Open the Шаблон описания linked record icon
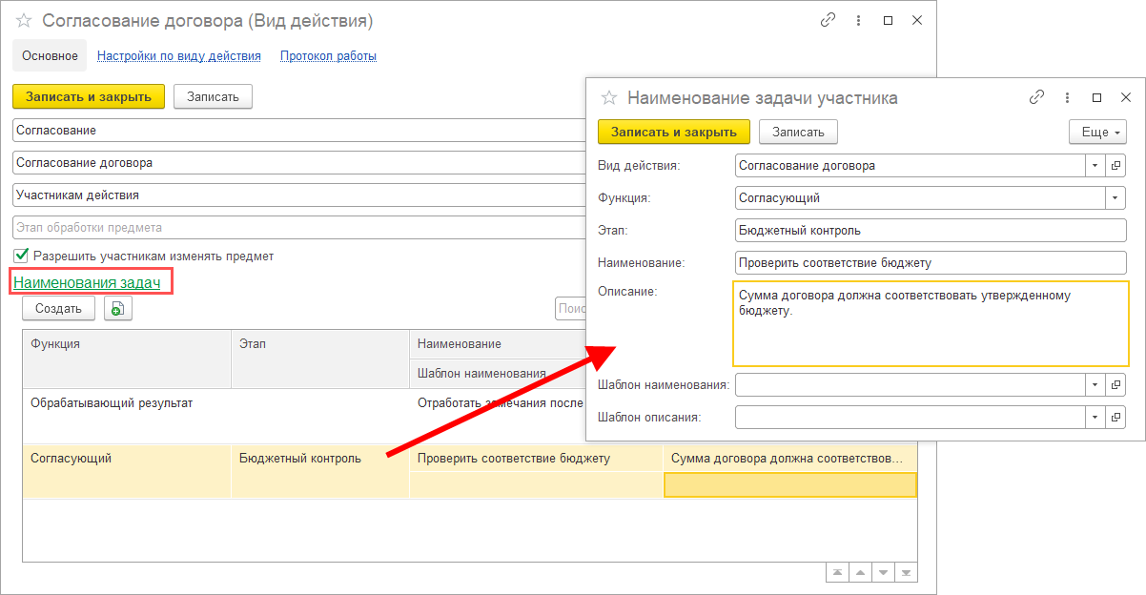 coord(1116,417)
